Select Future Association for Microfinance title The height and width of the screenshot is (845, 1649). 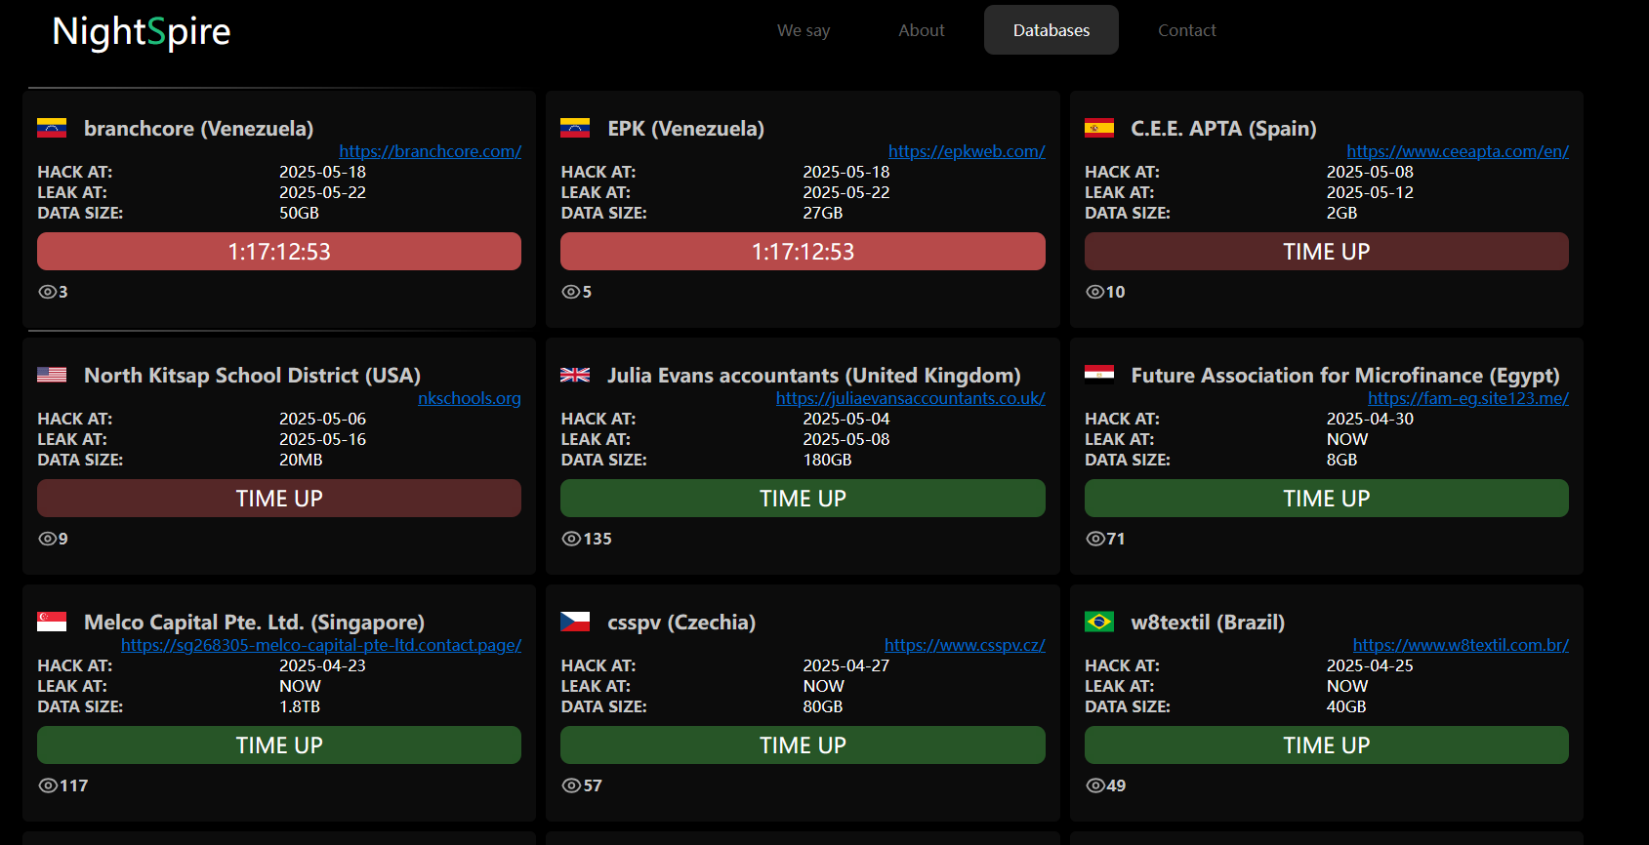(x=1345, y=375)
